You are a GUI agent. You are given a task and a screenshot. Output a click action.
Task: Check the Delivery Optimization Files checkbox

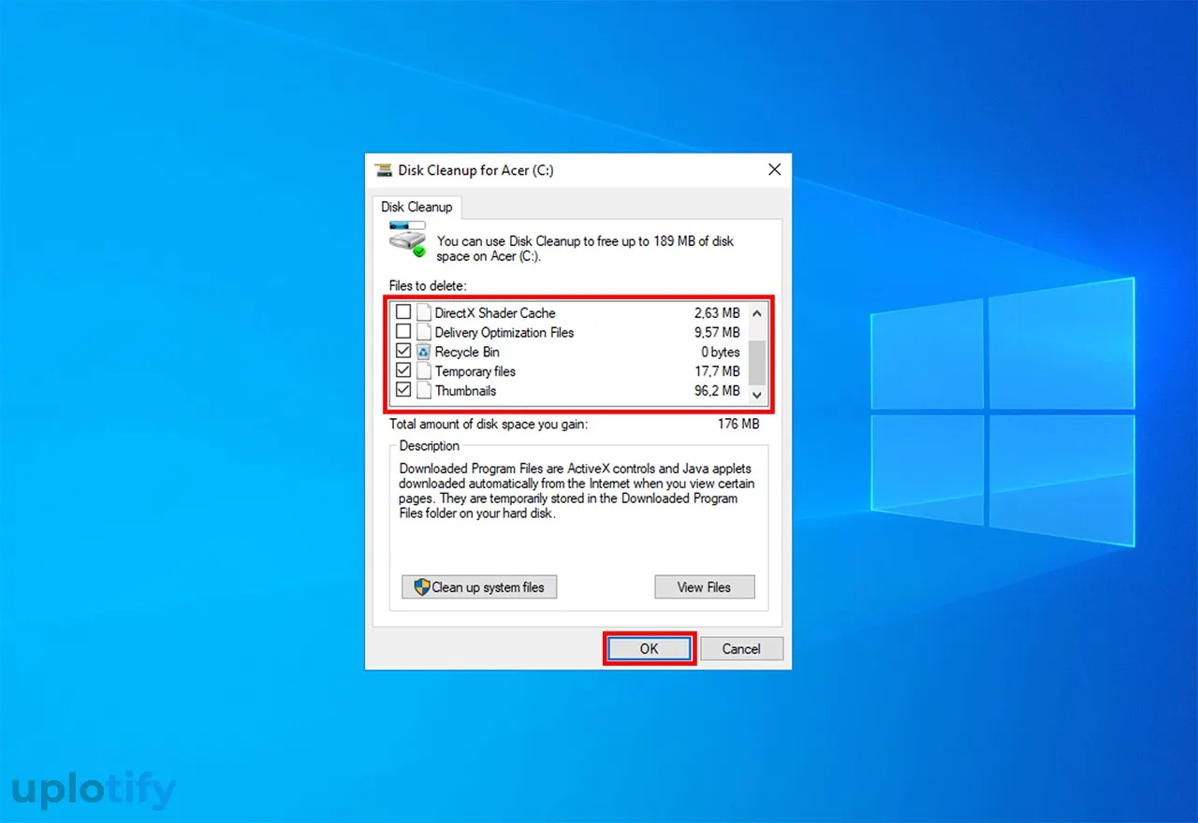tap(403, 332)
